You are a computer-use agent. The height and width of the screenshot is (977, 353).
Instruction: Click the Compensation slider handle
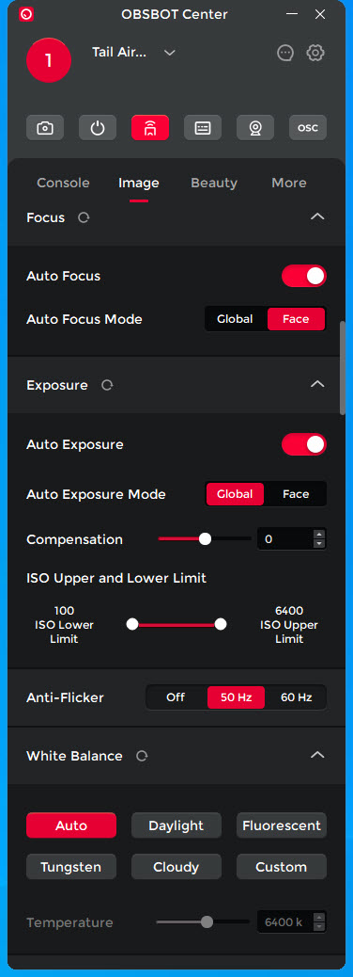click(x=205, y=539)
